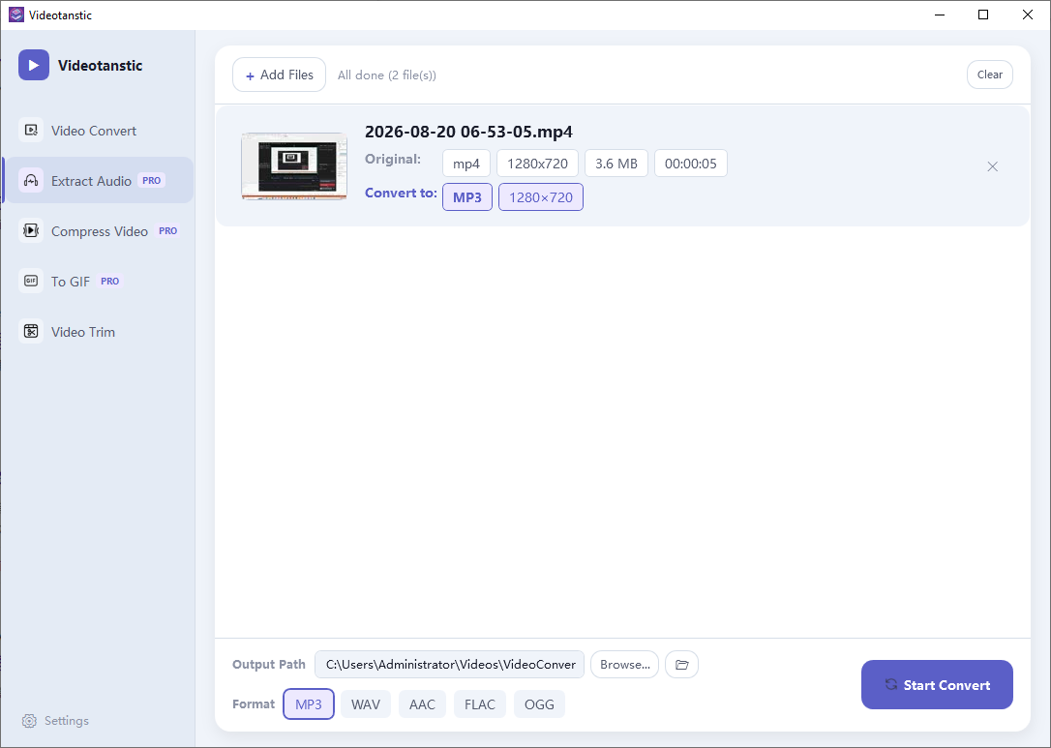Maximize the Videotanstic window
The width and height of the screenshot is (1051, 748).
(983, 15)
